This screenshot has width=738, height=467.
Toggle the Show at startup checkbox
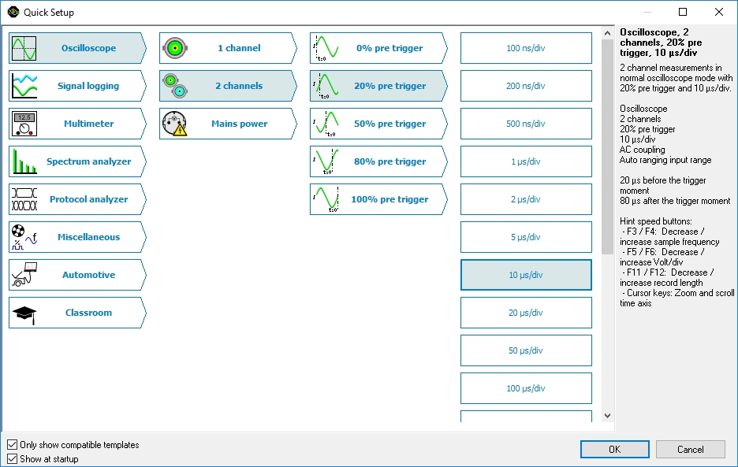(x=12, y=458)
